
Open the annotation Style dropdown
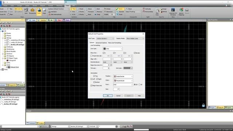pyautogui.click(x=123, y=81)
